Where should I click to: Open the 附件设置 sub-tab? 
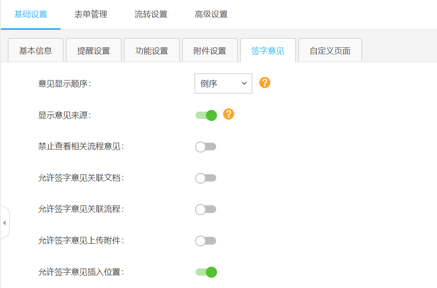coord(210,51)
